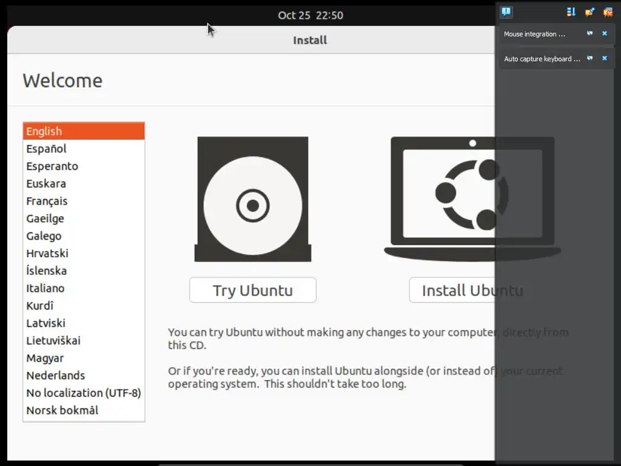Image resolution: width=621 pixels, height=466 pixels.
Task: Select Íslenska in the language list
Action: click(x=84, y=271)
